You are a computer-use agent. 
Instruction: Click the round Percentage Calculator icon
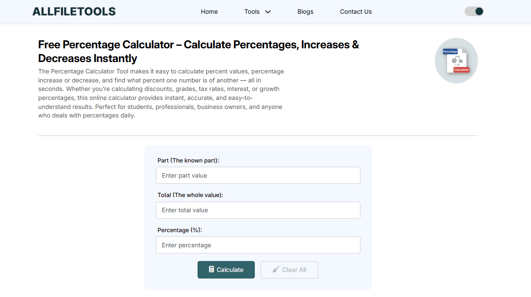coord(456,61)
